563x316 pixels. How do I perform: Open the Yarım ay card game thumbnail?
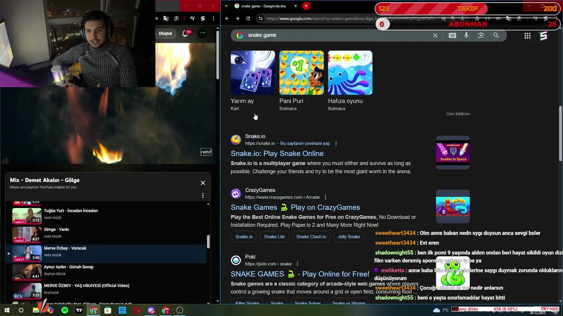(253, 72)
